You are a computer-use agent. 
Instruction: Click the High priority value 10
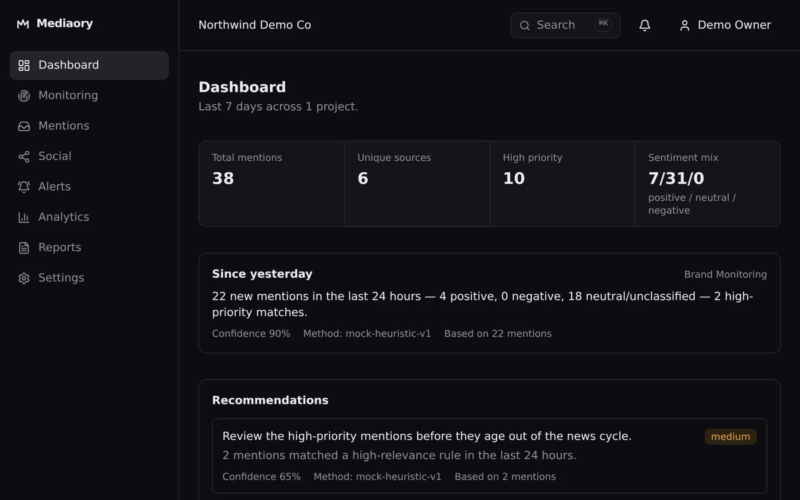(x=514, y=178)
